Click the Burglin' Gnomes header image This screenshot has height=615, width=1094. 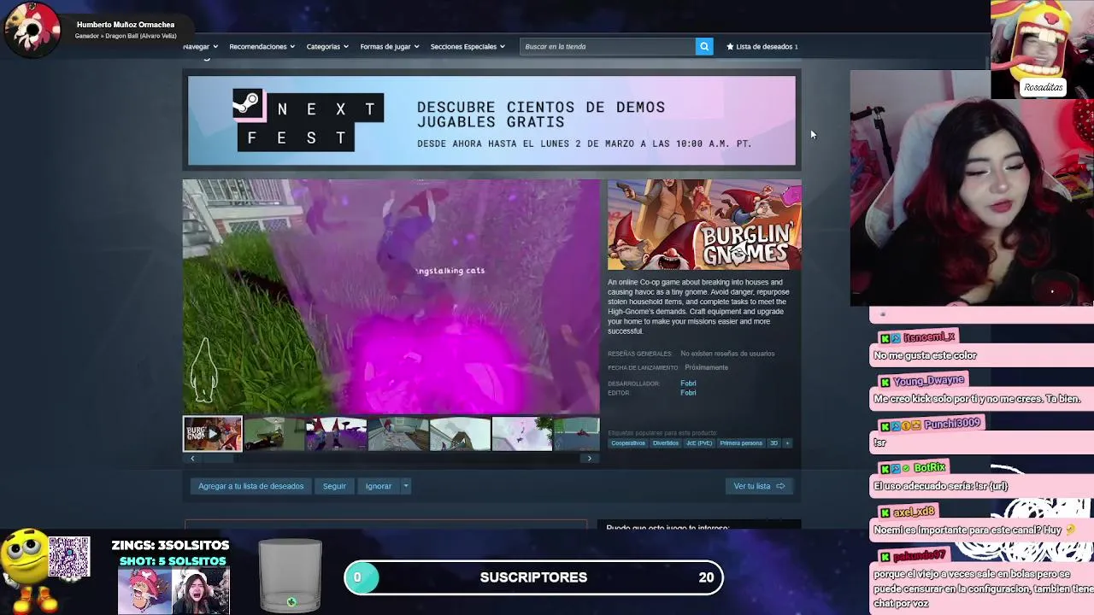tap(704, 225)
